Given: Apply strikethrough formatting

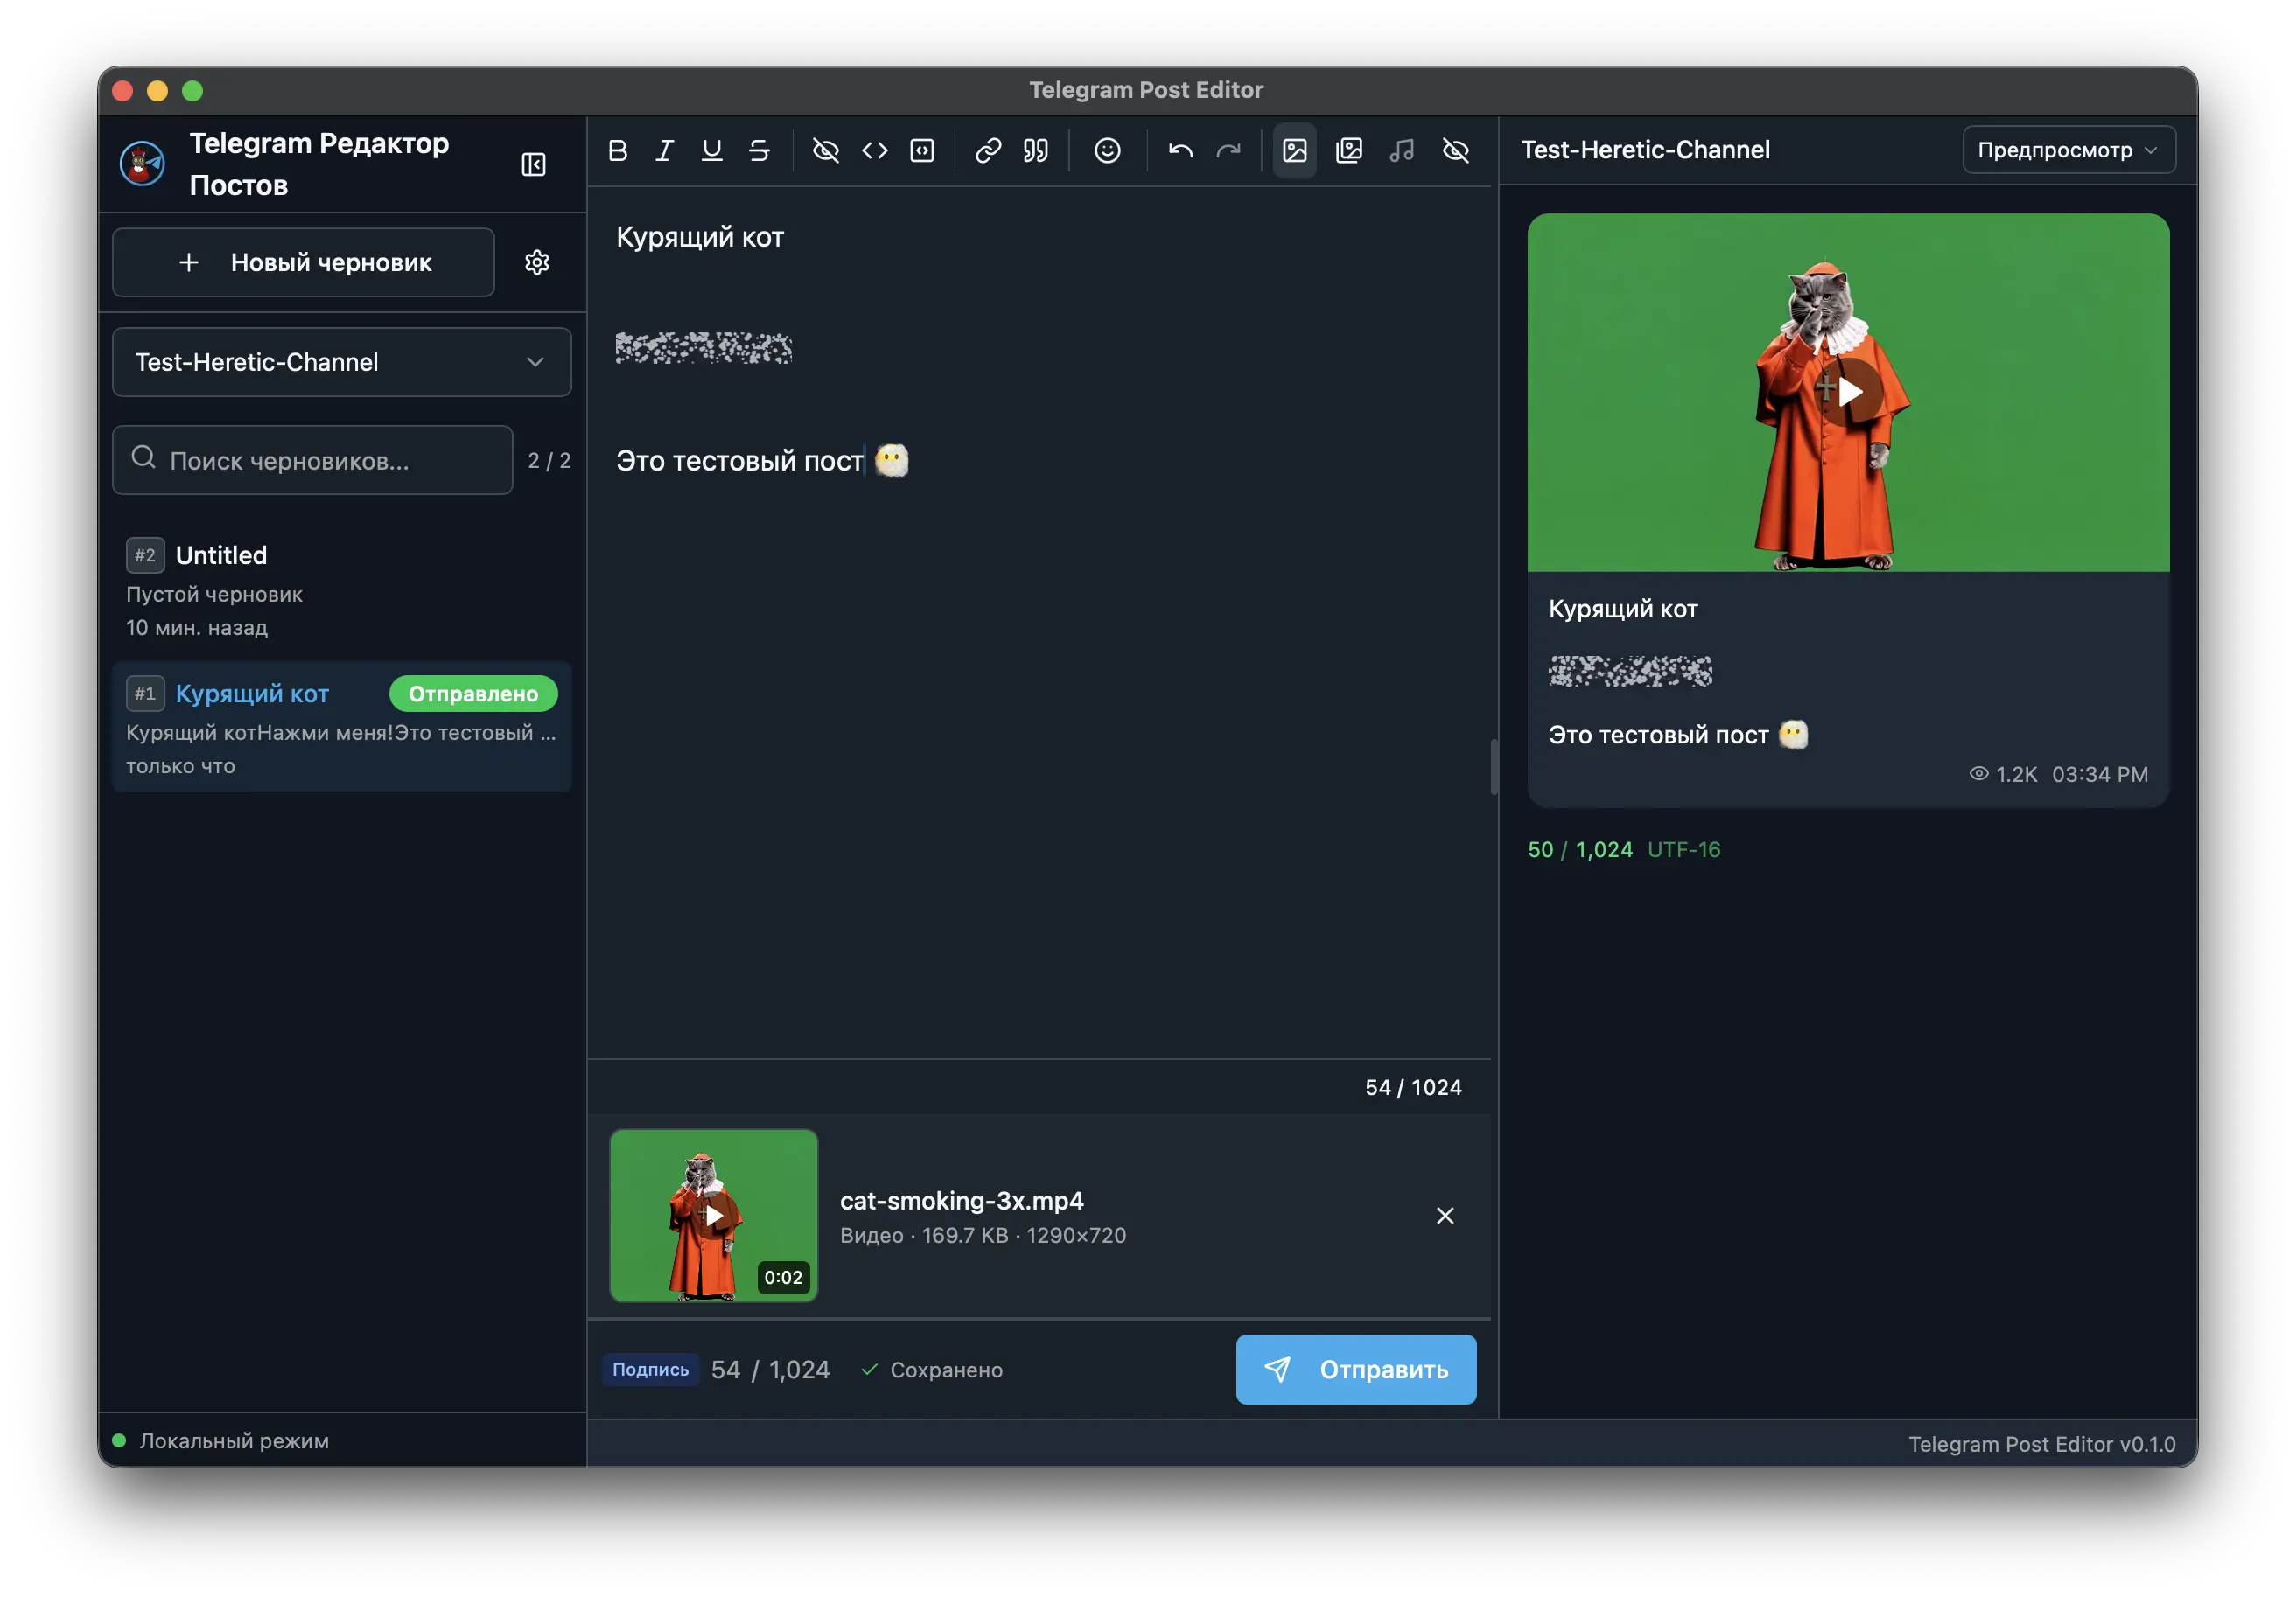Looking at the screenshot, I should point(759,151).
